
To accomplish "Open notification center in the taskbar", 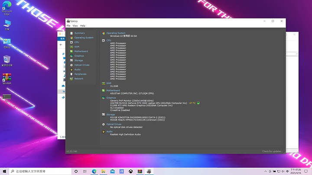I will tap(306, 171).
